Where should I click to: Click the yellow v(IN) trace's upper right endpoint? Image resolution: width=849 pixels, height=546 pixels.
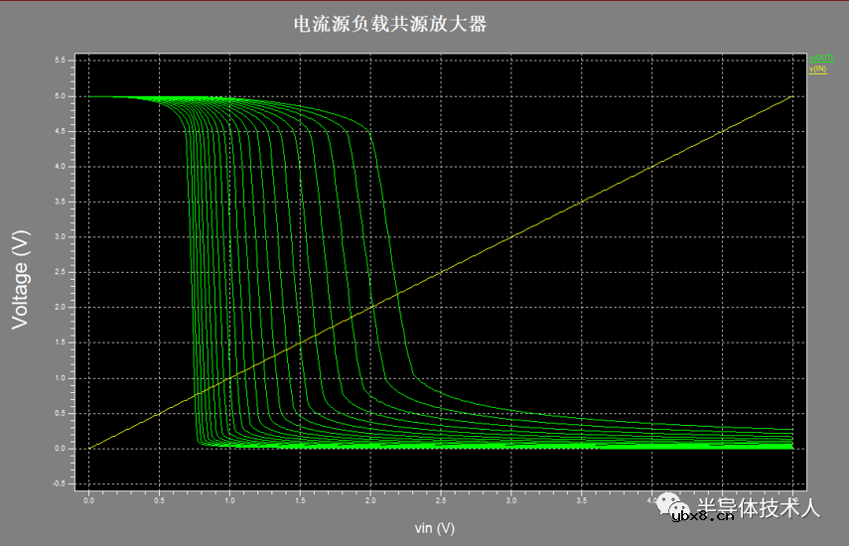coord(791,97)
